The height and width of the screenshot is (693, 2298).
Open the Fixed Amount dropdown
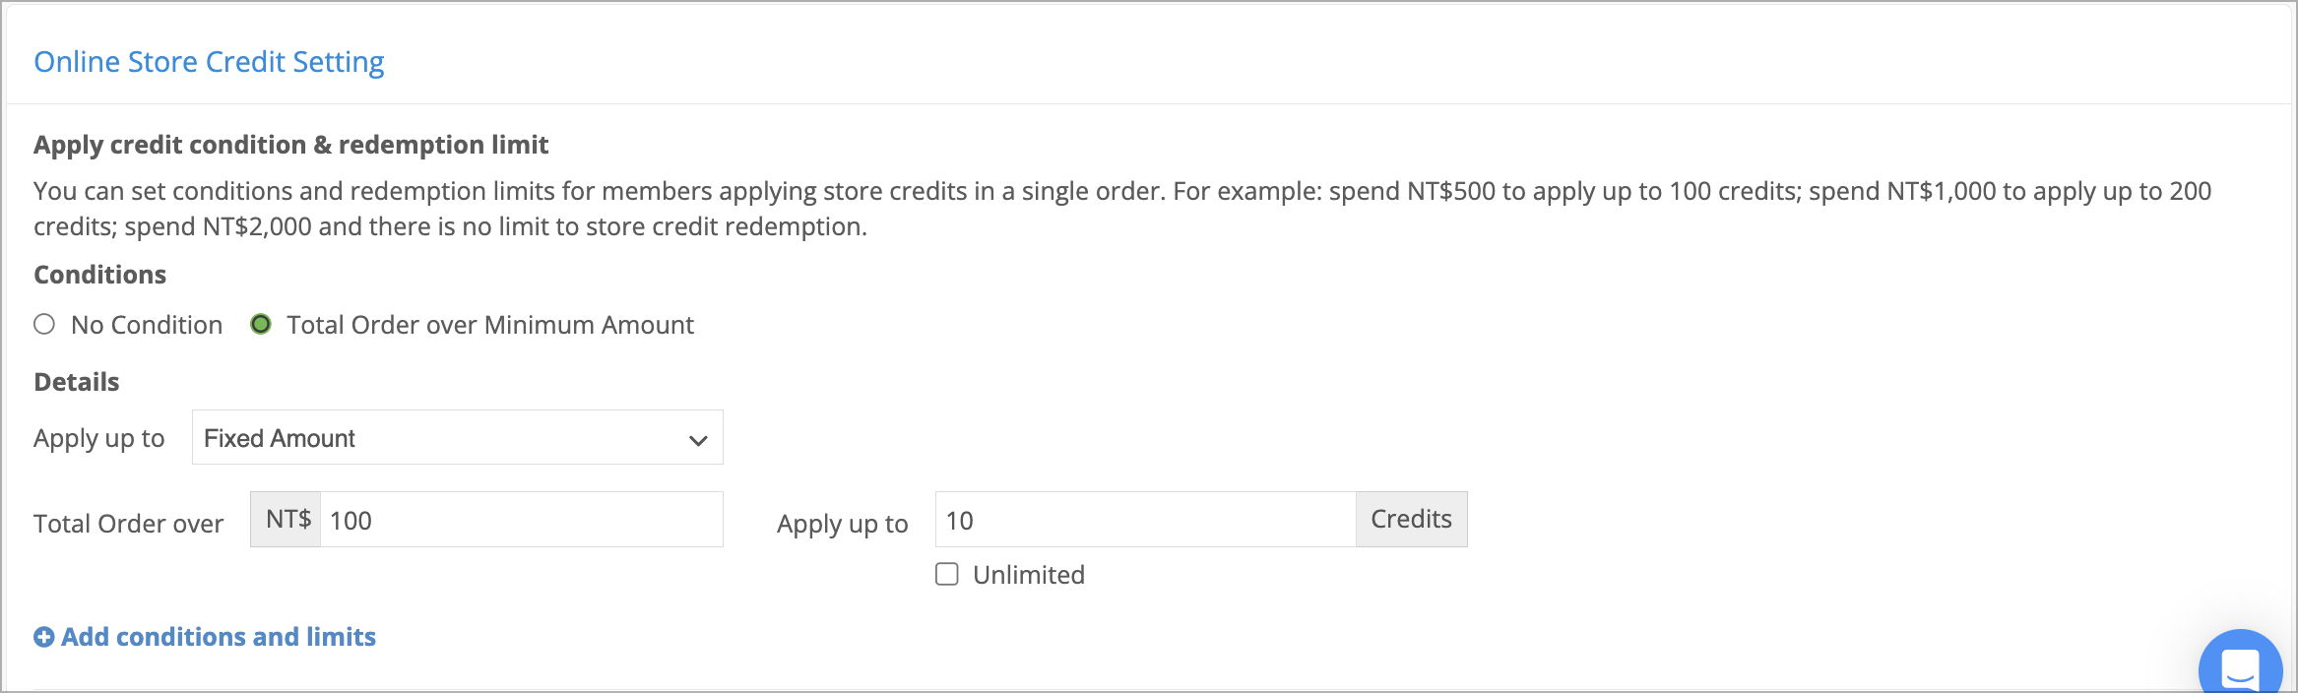[458, 437]
